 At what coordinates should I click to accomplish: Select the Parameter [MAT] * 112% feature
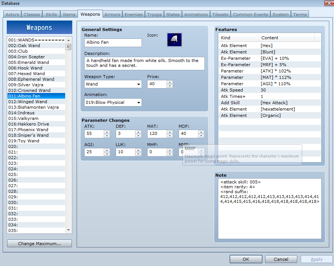tap(270, 77)
